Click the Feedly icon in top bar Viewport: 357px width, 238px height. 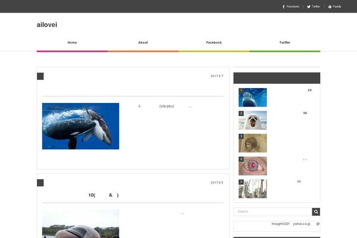coord(330,7)
